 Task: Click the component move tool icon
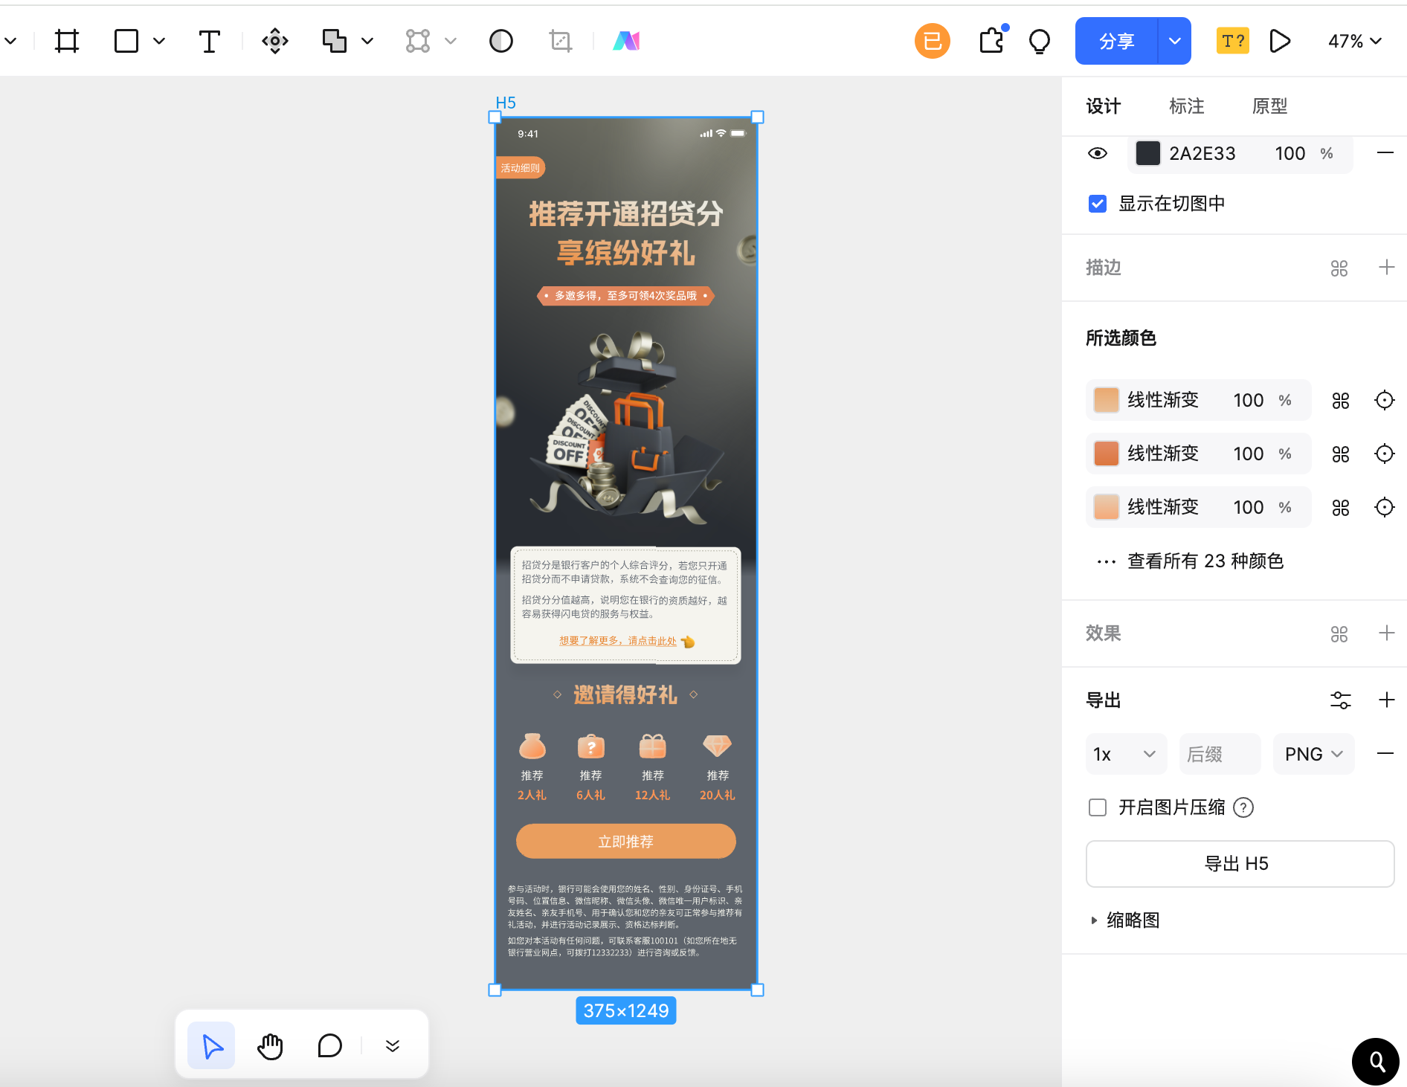(275, 41)
